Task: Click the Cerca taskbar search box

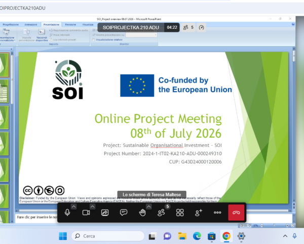Action: (108, 236)
